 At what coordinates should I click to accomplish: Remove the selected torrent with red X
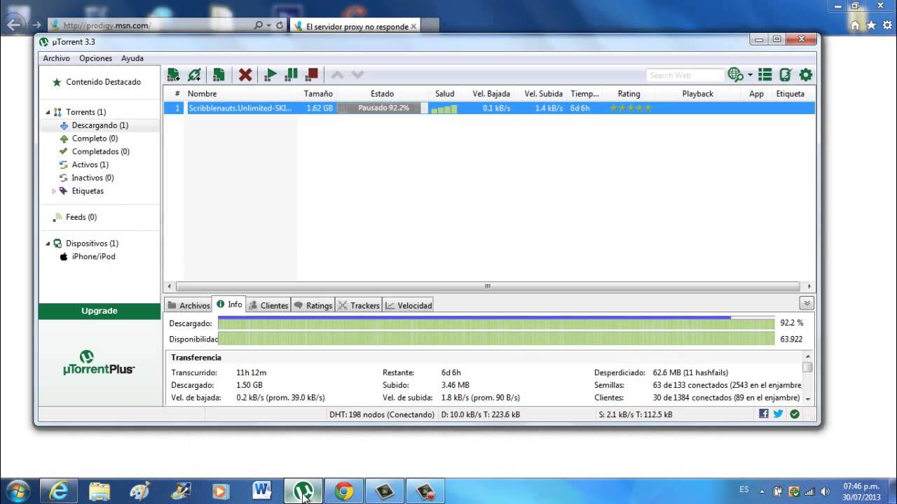[x=245, y=75]
